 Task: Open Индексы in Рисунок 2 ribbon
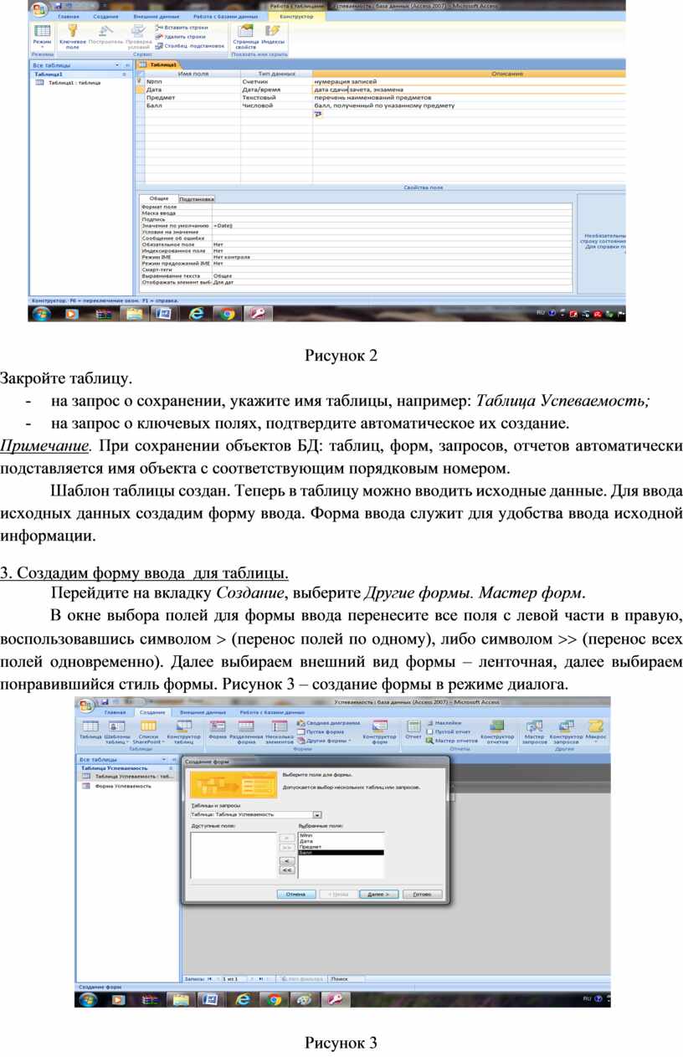tap(273, 34)
